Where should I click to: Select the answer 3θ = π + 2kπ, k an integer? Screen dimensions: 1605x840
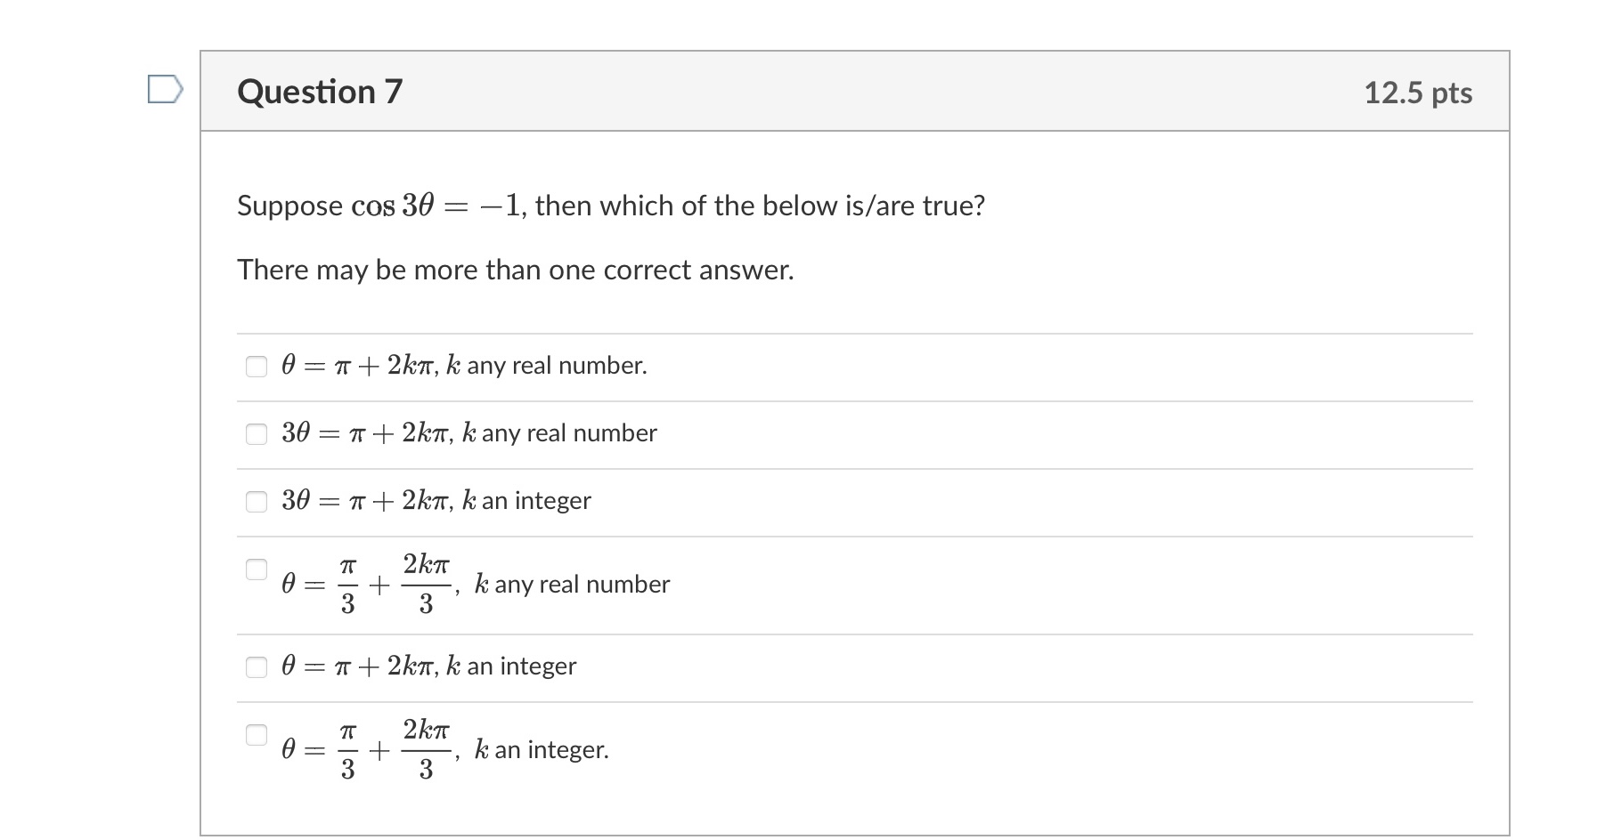coord(256,501)
